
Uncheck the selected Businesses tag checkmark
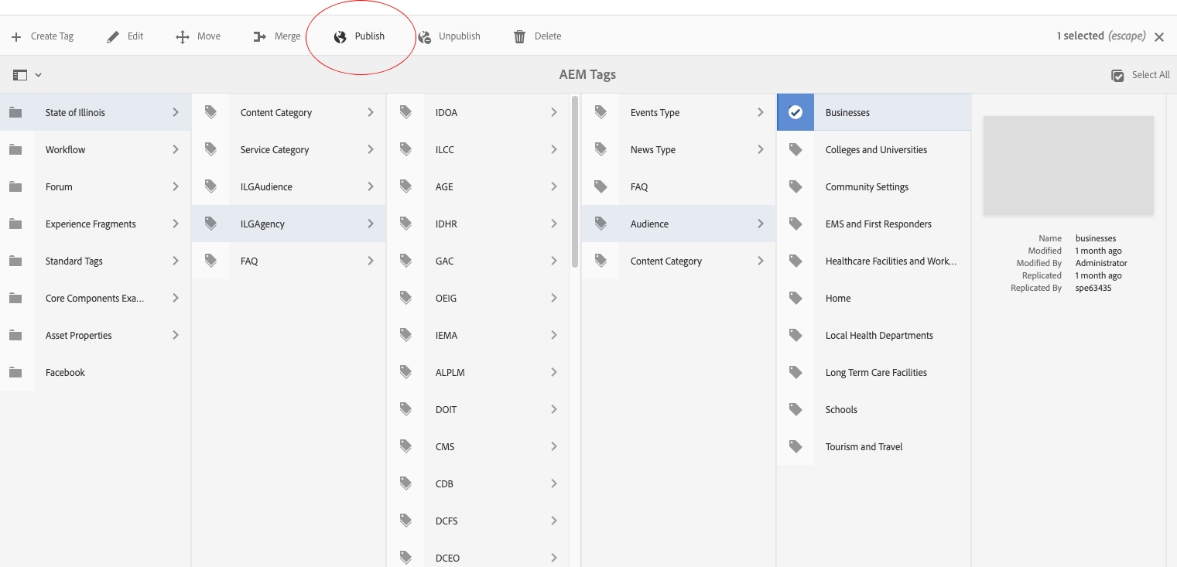click(796, 112)
